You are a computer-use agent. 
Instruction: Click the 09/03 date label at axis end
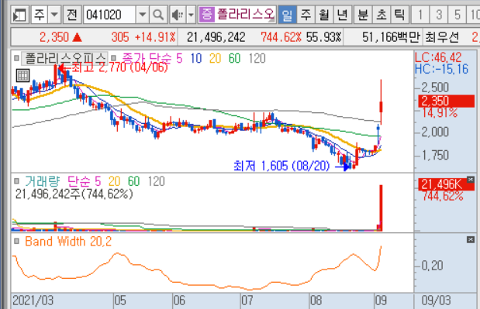437,300
